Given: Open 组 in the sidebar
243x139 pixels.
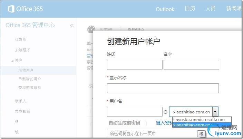Looking at the screenshot, I should (17, 122).
